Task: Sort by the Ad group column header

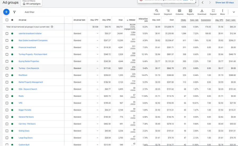Action: [x=22, y=20]
